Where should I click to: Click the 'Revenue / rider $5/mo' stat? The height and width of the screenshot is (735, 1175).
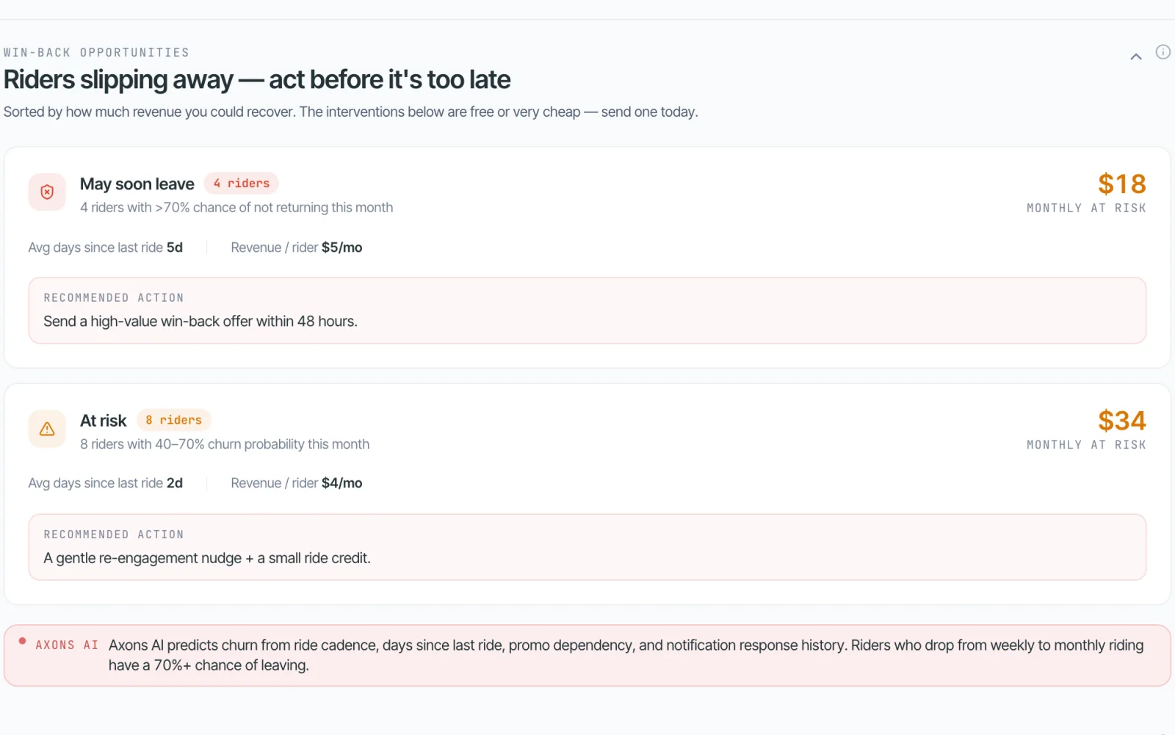(297, 247)
